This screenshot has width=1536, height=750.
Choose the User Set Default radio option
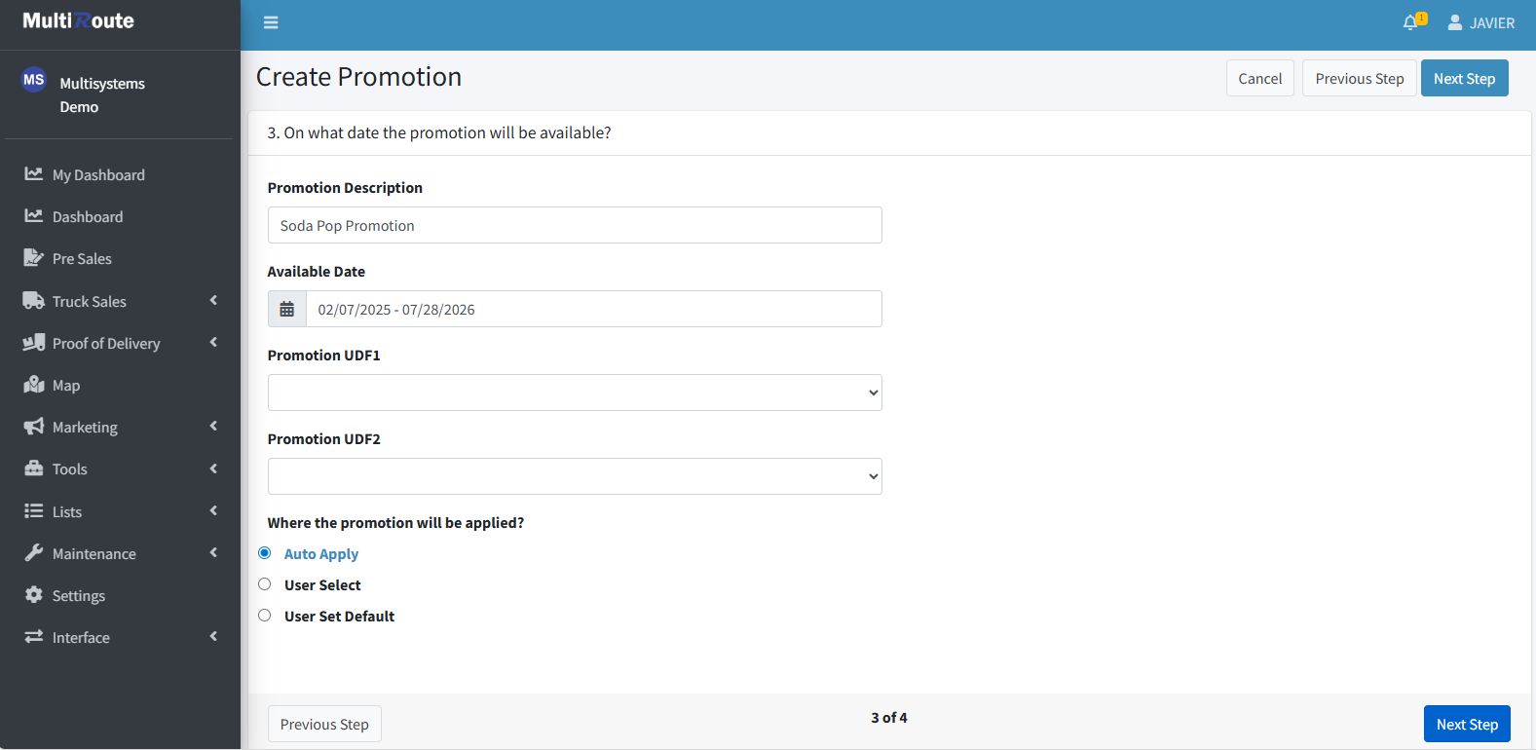pos(265,616)
